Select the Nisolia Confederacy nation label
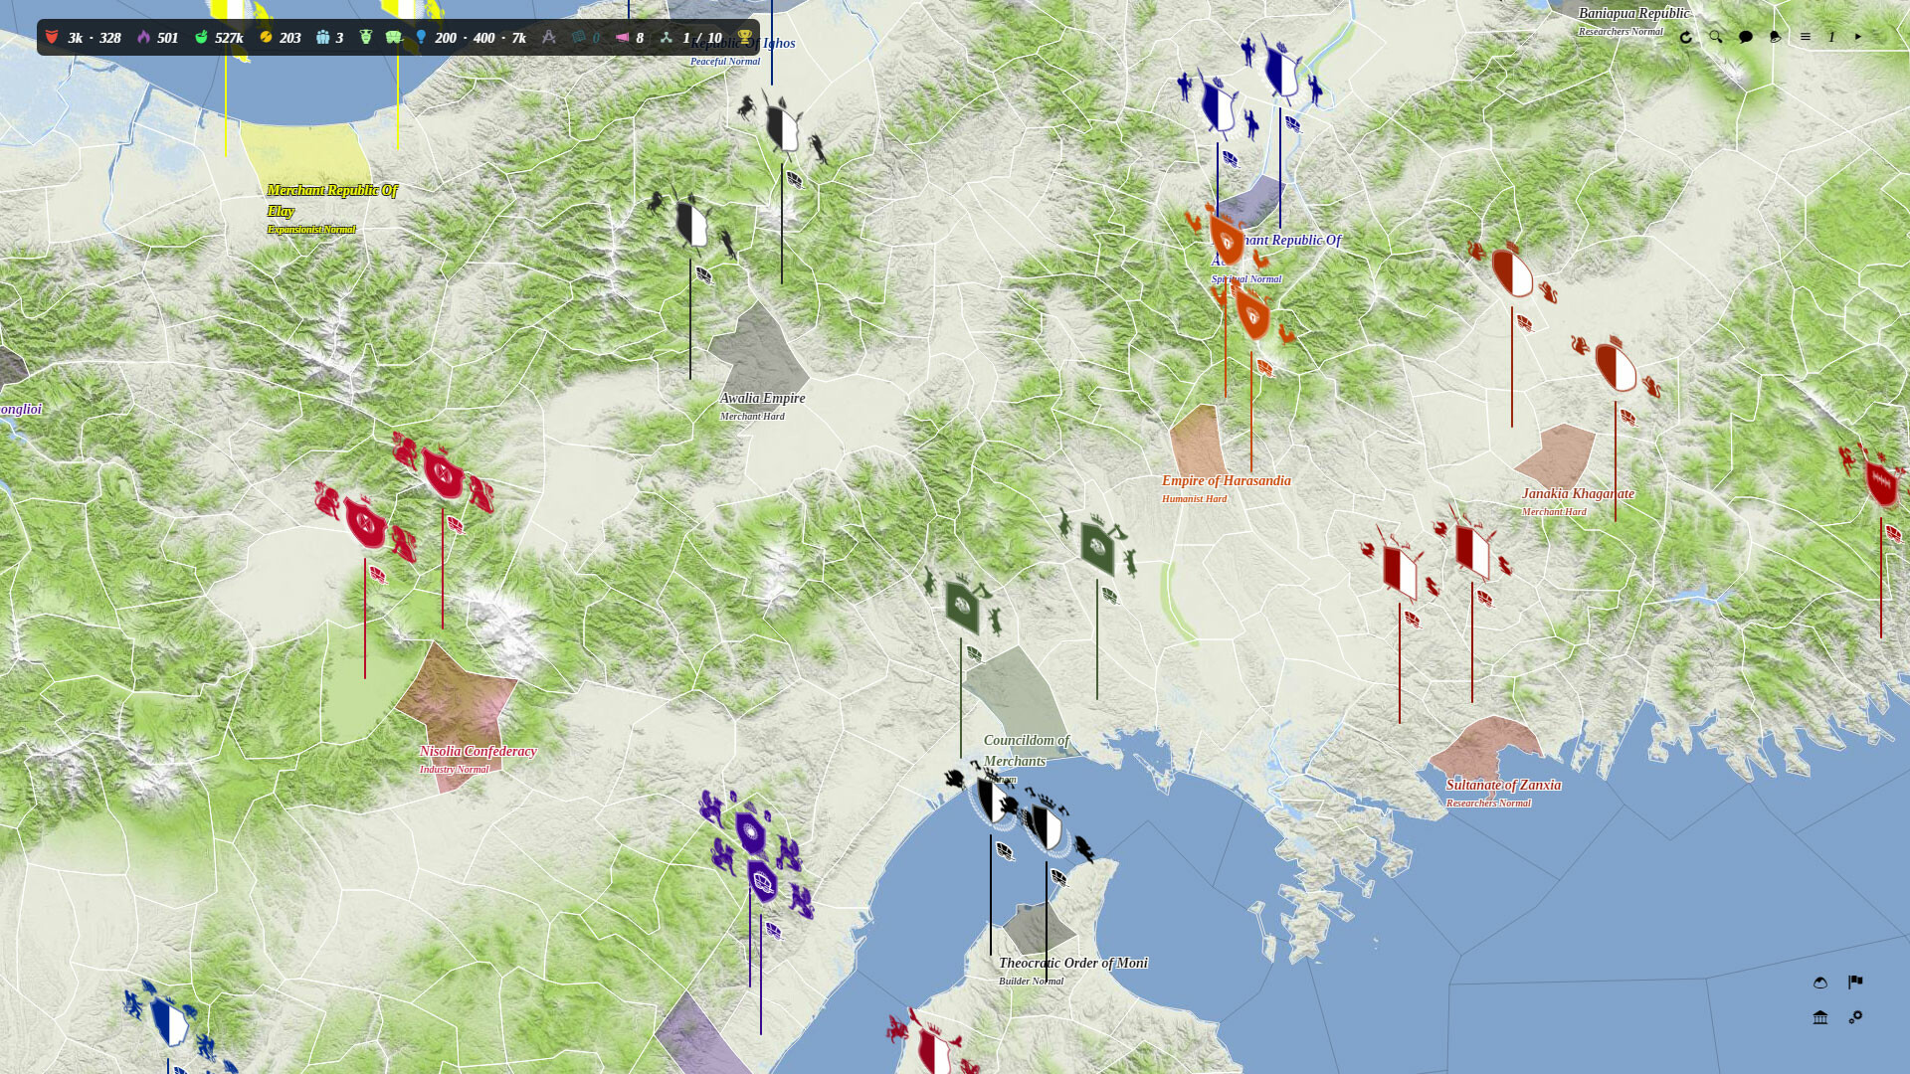Viewport: 1910px width, 1074px height. pyautogui.click(x=477, y=751)
